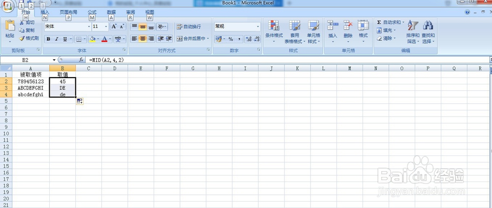Open Conditional Formatting (条件格式)

click(x=274, y=31)
